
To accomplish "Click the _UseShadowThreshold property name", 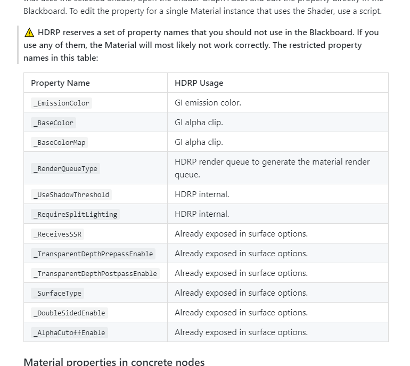I will pos(71,194).
